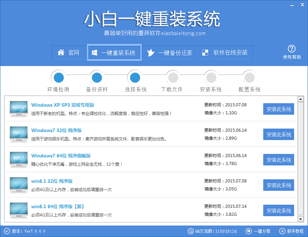
Task: Open the Windows7 32位 纯净版 link
Action: (x=57, y=130)
